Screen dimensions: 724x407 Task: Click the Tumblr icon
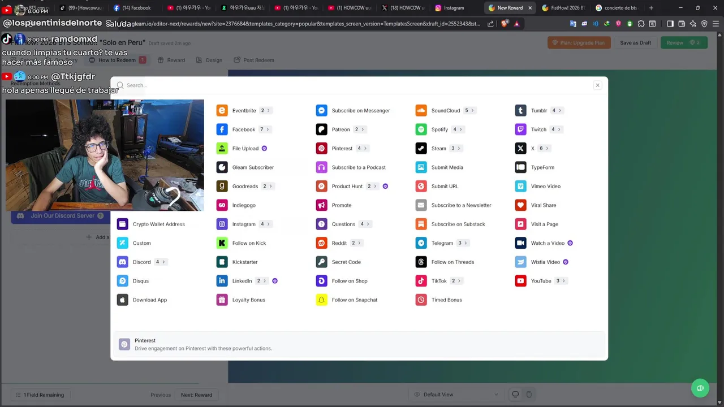click(x=520, y=111)
